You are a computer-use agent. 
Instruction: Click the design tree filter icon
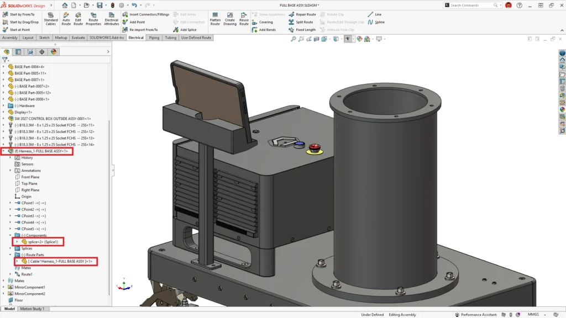pyautogui.click(x=4, y=60)
